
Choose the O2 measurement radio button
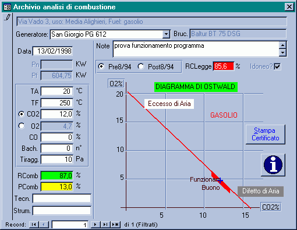point(22,126)
